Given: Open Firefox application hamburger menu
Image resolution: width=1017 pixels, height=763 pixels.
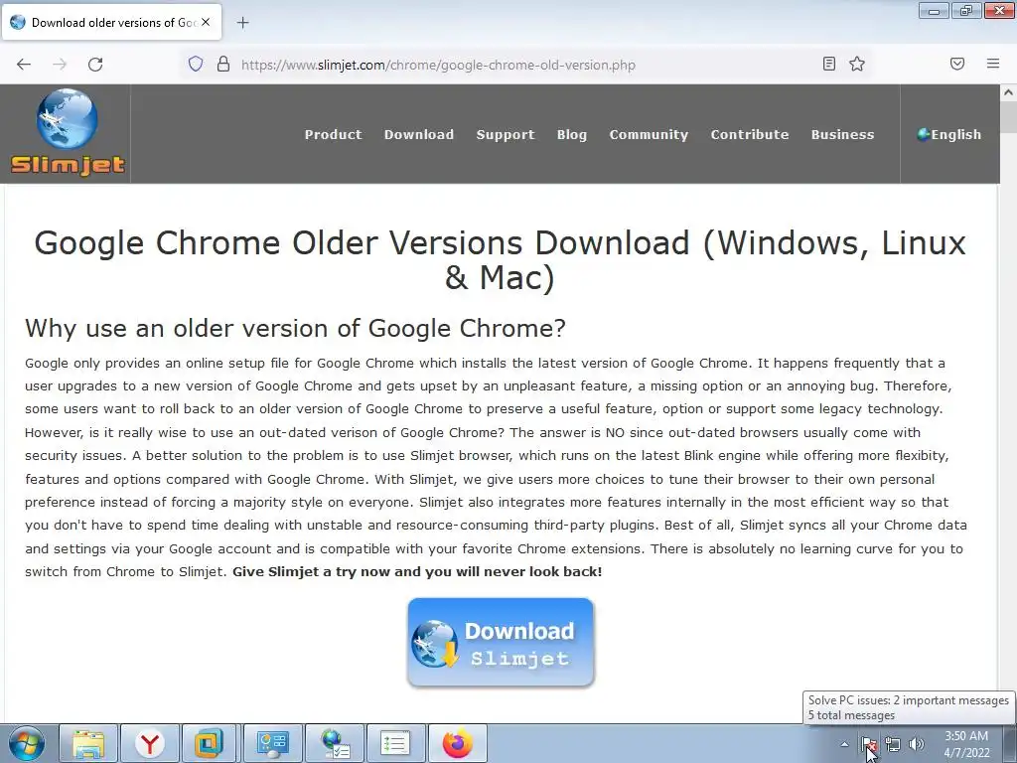Looking at the screenshot, I should coord(993,64).
